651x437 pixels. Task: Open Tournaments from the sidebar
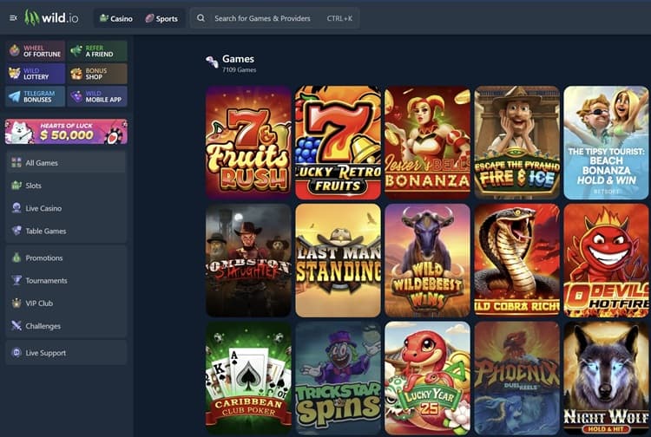[x=66, y=281]
